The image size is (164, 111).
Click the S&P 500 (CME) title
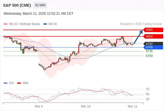[17, 5]
